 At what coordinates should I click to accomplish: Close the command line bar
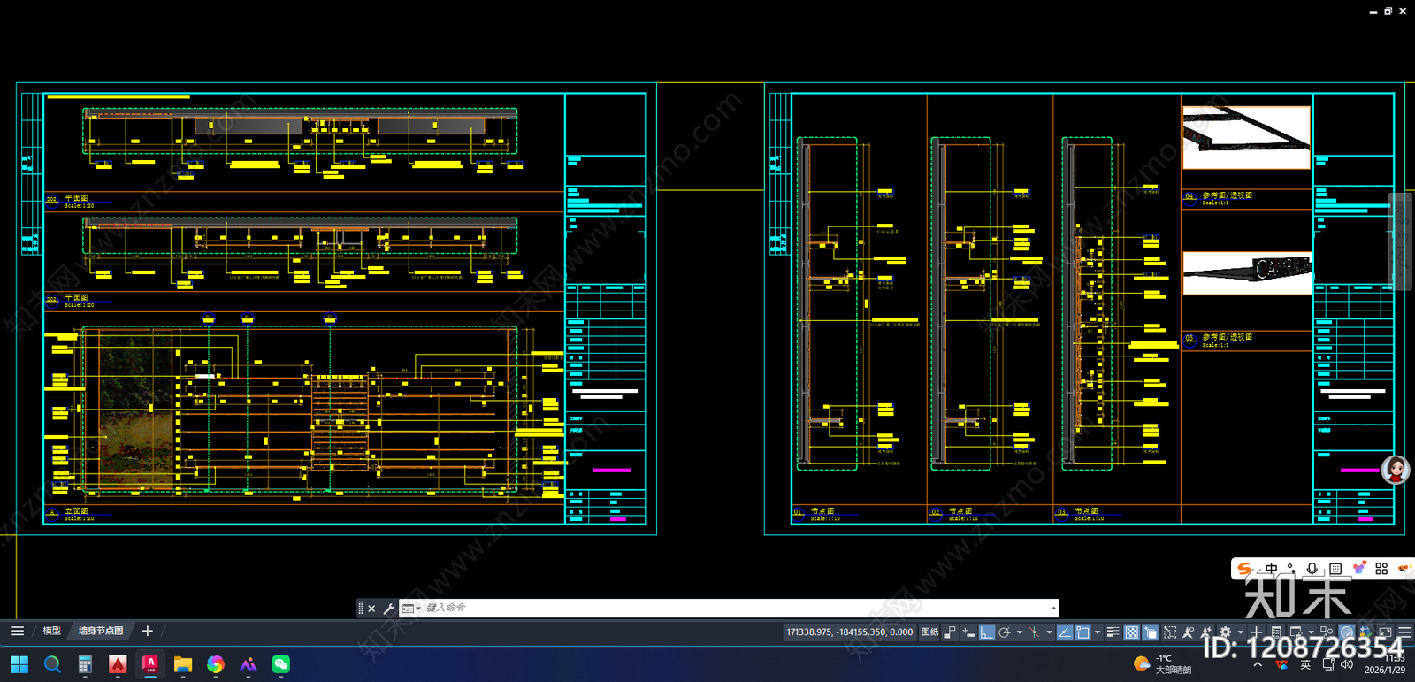pyautogui.click(x=371, y=609)
